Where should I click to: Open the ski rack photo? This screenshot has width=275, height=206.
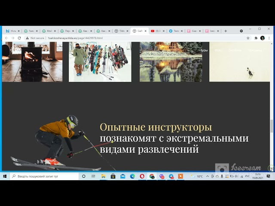pyautogui.click(x=100, y=62)
